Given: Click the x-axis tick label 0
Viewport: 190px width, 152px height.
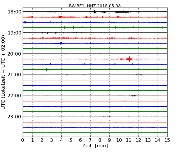Looking at the screenshot, I should (x=23, y=140).
